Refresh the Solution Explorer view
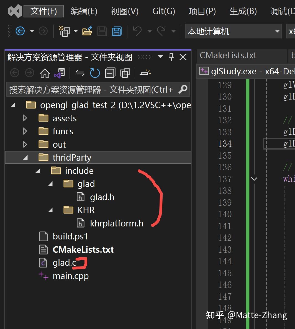Screen dimensions: 295x329 [x=95, y=73]
